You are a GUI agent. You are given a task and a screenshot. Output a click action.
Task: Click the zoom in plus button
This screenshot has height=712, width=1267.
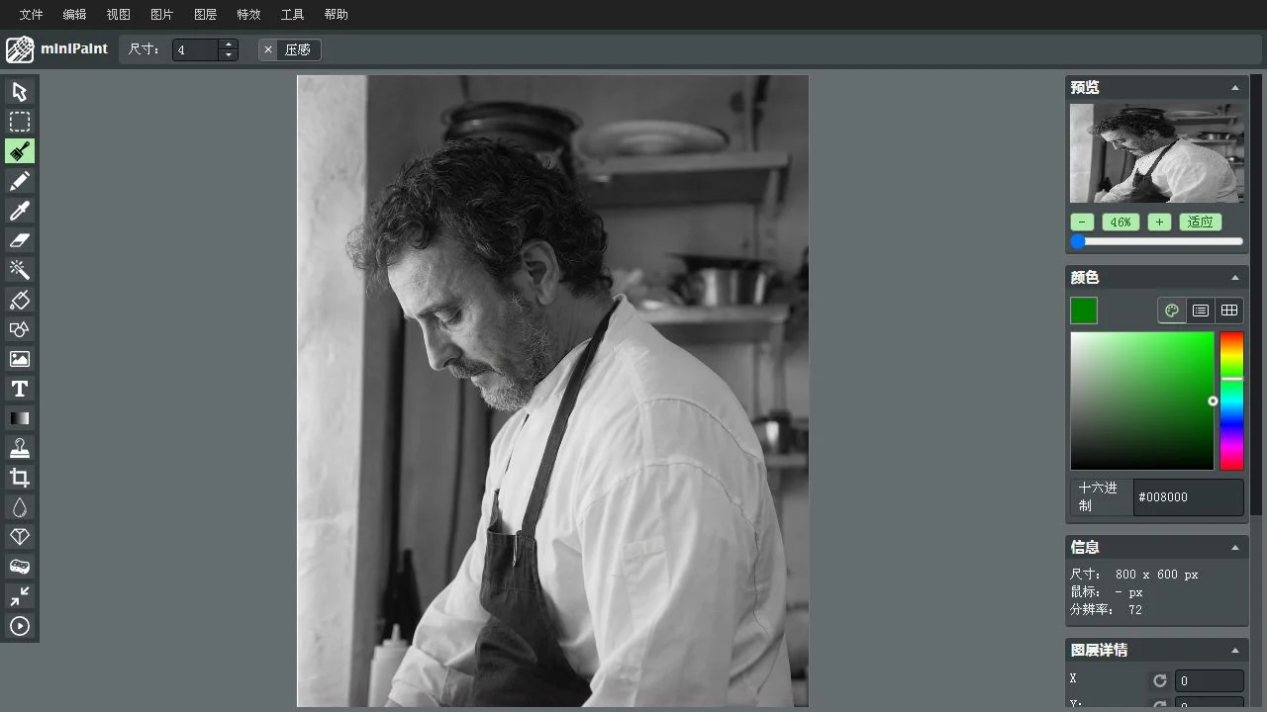1159,222
